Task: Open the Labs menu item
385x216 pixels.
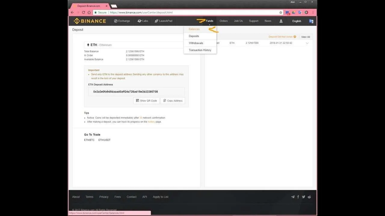Action: pyautogui.click(x=143, y=21)
